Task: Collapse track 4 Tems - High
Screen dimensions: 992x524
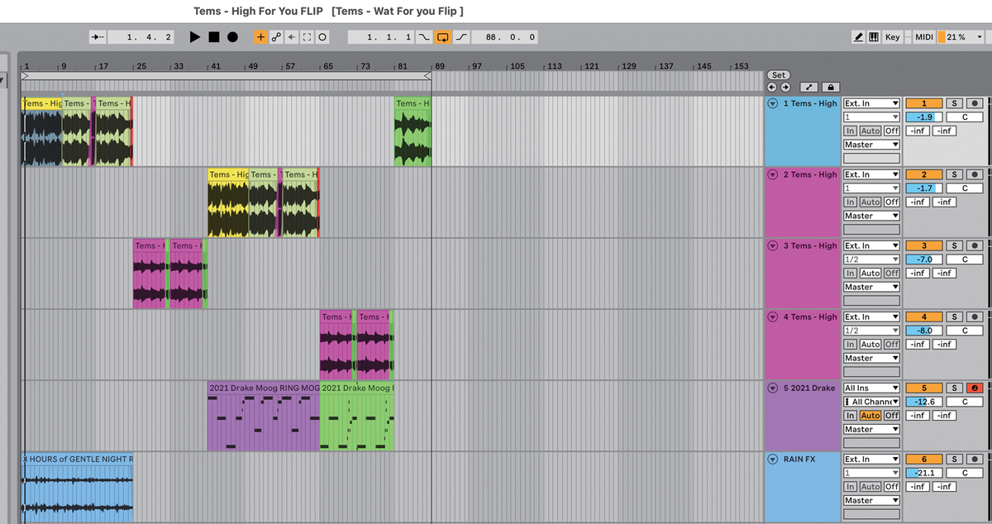Action: (x=773, y=317)
